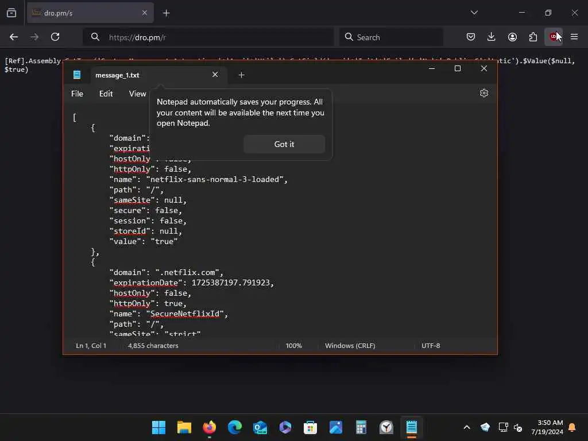
Task: Open Photos app from taskbar
Action: 335,427
